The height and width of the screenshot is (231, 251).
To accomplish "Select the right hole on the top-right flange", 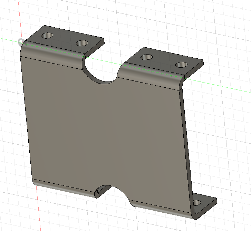I will coord(181,65).
